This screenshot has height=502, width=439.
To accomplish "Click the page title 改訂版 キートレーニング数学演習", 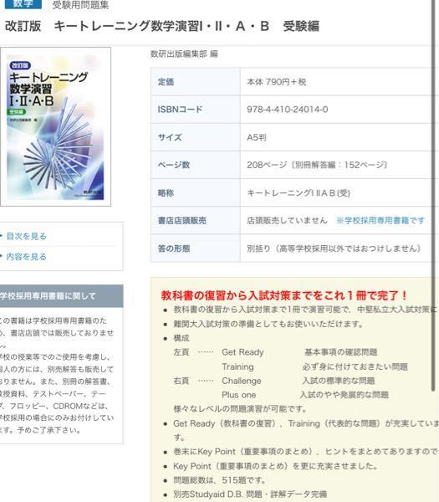I will 162,26.
